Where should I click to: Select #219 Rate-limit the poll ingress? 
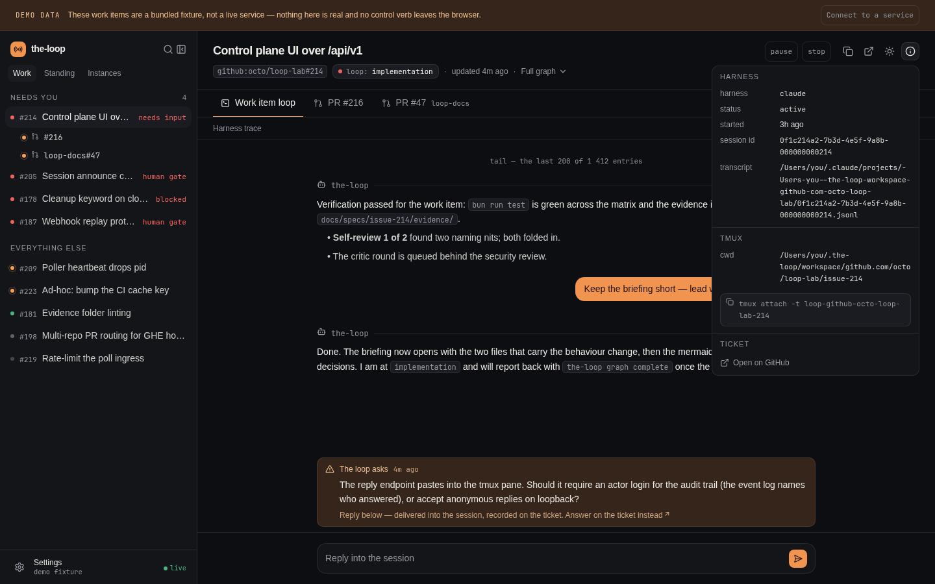[99, 359]
